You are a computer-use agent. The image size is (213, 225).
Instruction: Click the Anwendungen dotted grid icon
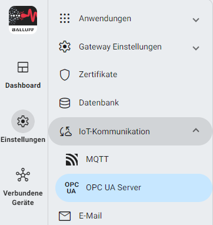65,18
